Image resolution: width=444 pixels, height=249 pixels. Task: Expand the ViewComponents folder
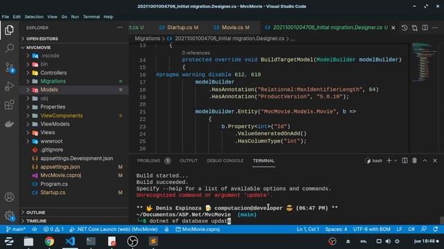point(74,116)
